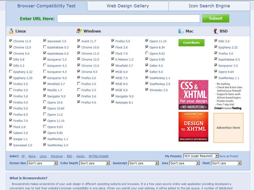The height and width of the screenshot is (190, 254).
Task: Open the Screen Size dropdown
Action: coord(42,163)
